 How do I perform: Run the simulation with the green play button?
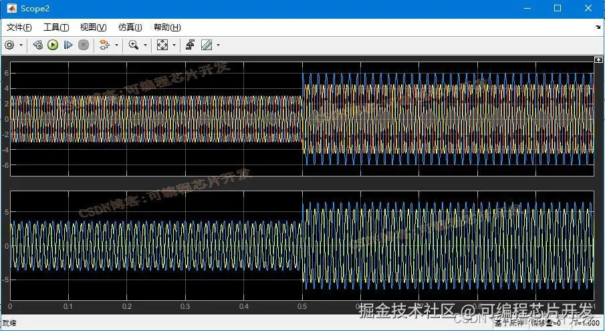[53, 45]
